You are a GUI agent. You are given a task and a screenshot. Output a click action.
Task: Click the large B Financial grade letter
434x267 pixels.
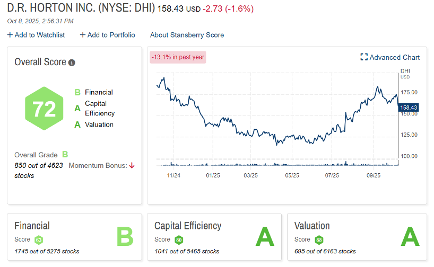(x=125, y=237)
